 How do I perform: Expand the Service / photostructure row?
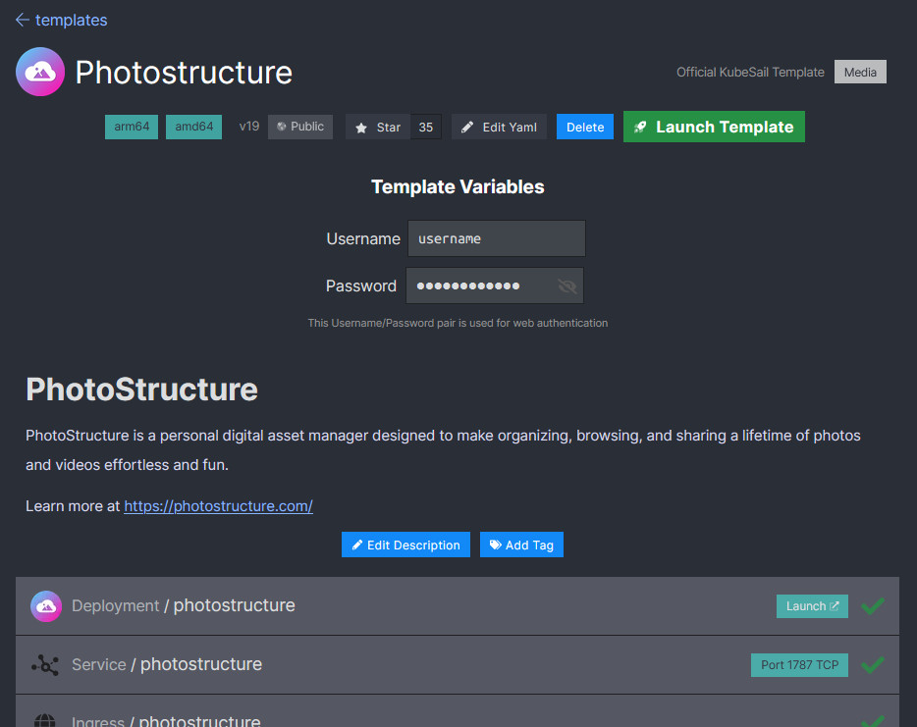[x=458, y=665]
